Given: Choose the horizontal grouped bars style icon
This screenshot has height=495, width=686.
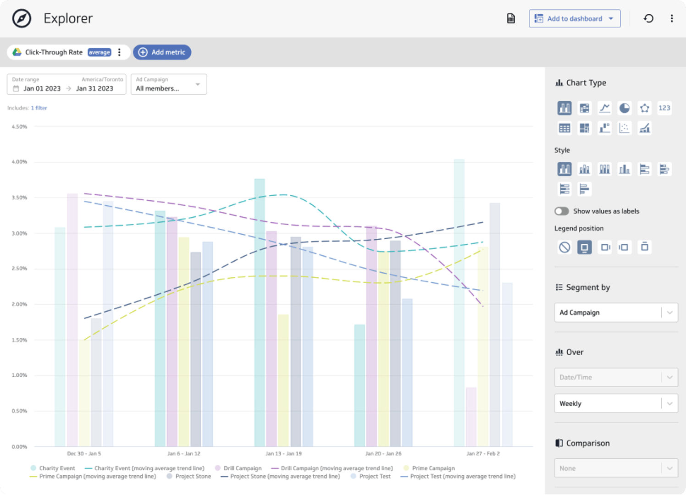Looking at the screenshot, I should pyautogui.click(x=645, y=170).
